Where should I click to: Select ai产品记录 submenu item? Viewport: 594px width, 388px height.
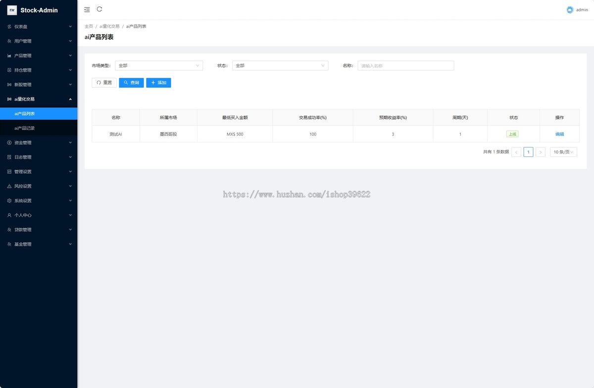pyautogui.click(x=25, y=128)
